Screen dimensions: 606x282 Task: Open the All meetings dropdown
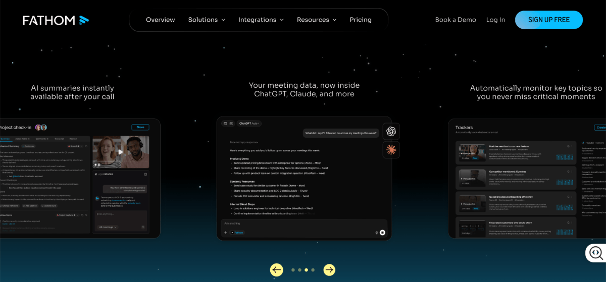(x=108, y=227)
